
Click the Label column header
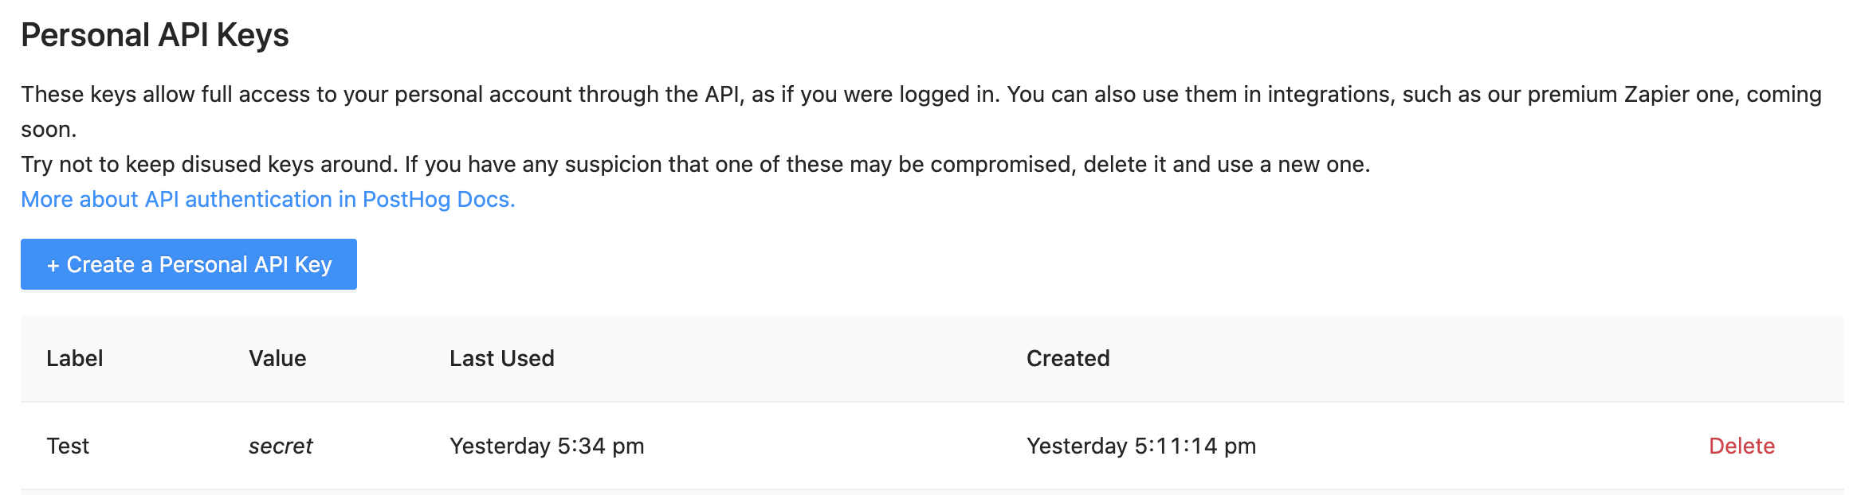pyautogui.click(x=76, y=358)
